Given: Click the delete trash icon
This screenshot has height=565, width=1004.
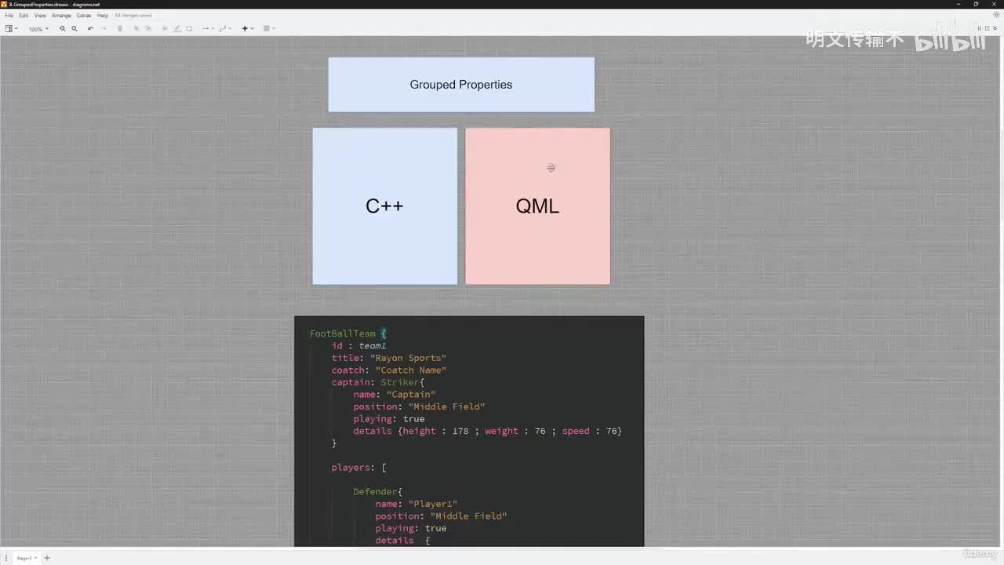Looking at the screenshot, I should click(x=120, y=29).
